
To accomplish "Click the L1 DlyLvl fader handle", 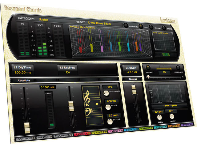I will click(134, 89).
